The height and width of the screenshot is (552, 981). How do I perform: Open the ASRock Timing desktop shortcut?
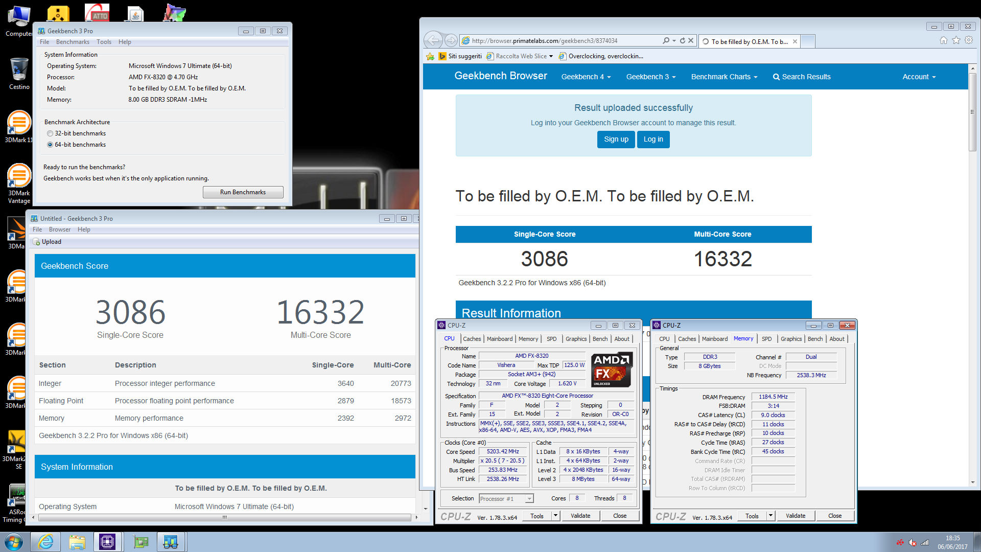click(x=16, y=503)
